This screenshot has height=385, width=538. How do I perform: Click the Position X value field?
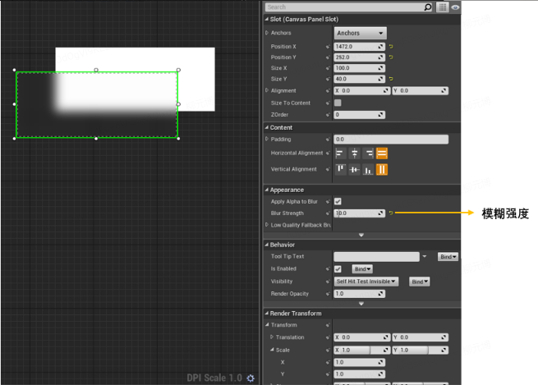(x=359, y=46)
